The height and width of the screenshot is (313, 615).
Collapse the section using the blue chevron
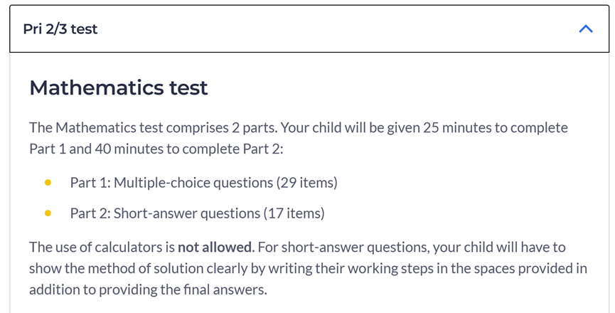[586, 29]
